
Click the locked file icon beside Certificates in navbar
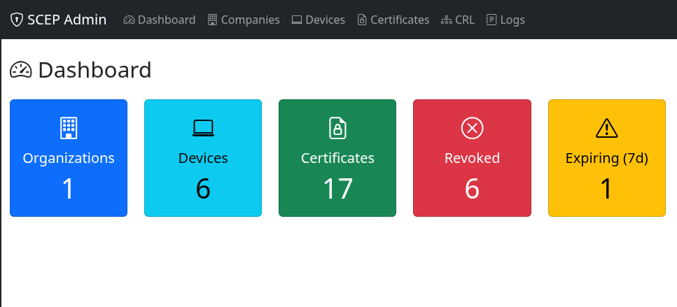click(x=362, y=20)
